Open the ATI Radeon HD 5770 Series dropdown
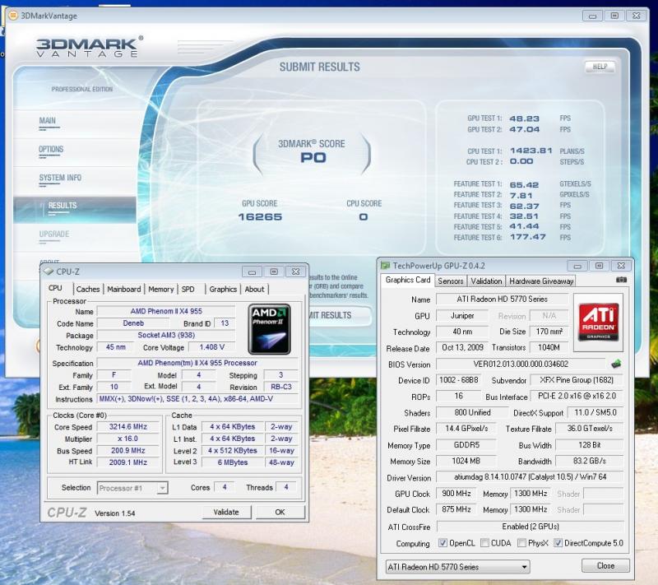Viewport: 658px width, 585px height. (457, 567)
